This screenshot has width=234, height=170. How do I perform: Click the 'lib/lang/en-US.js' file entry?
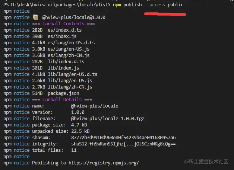pyautogui.click(x=70, y=81)
